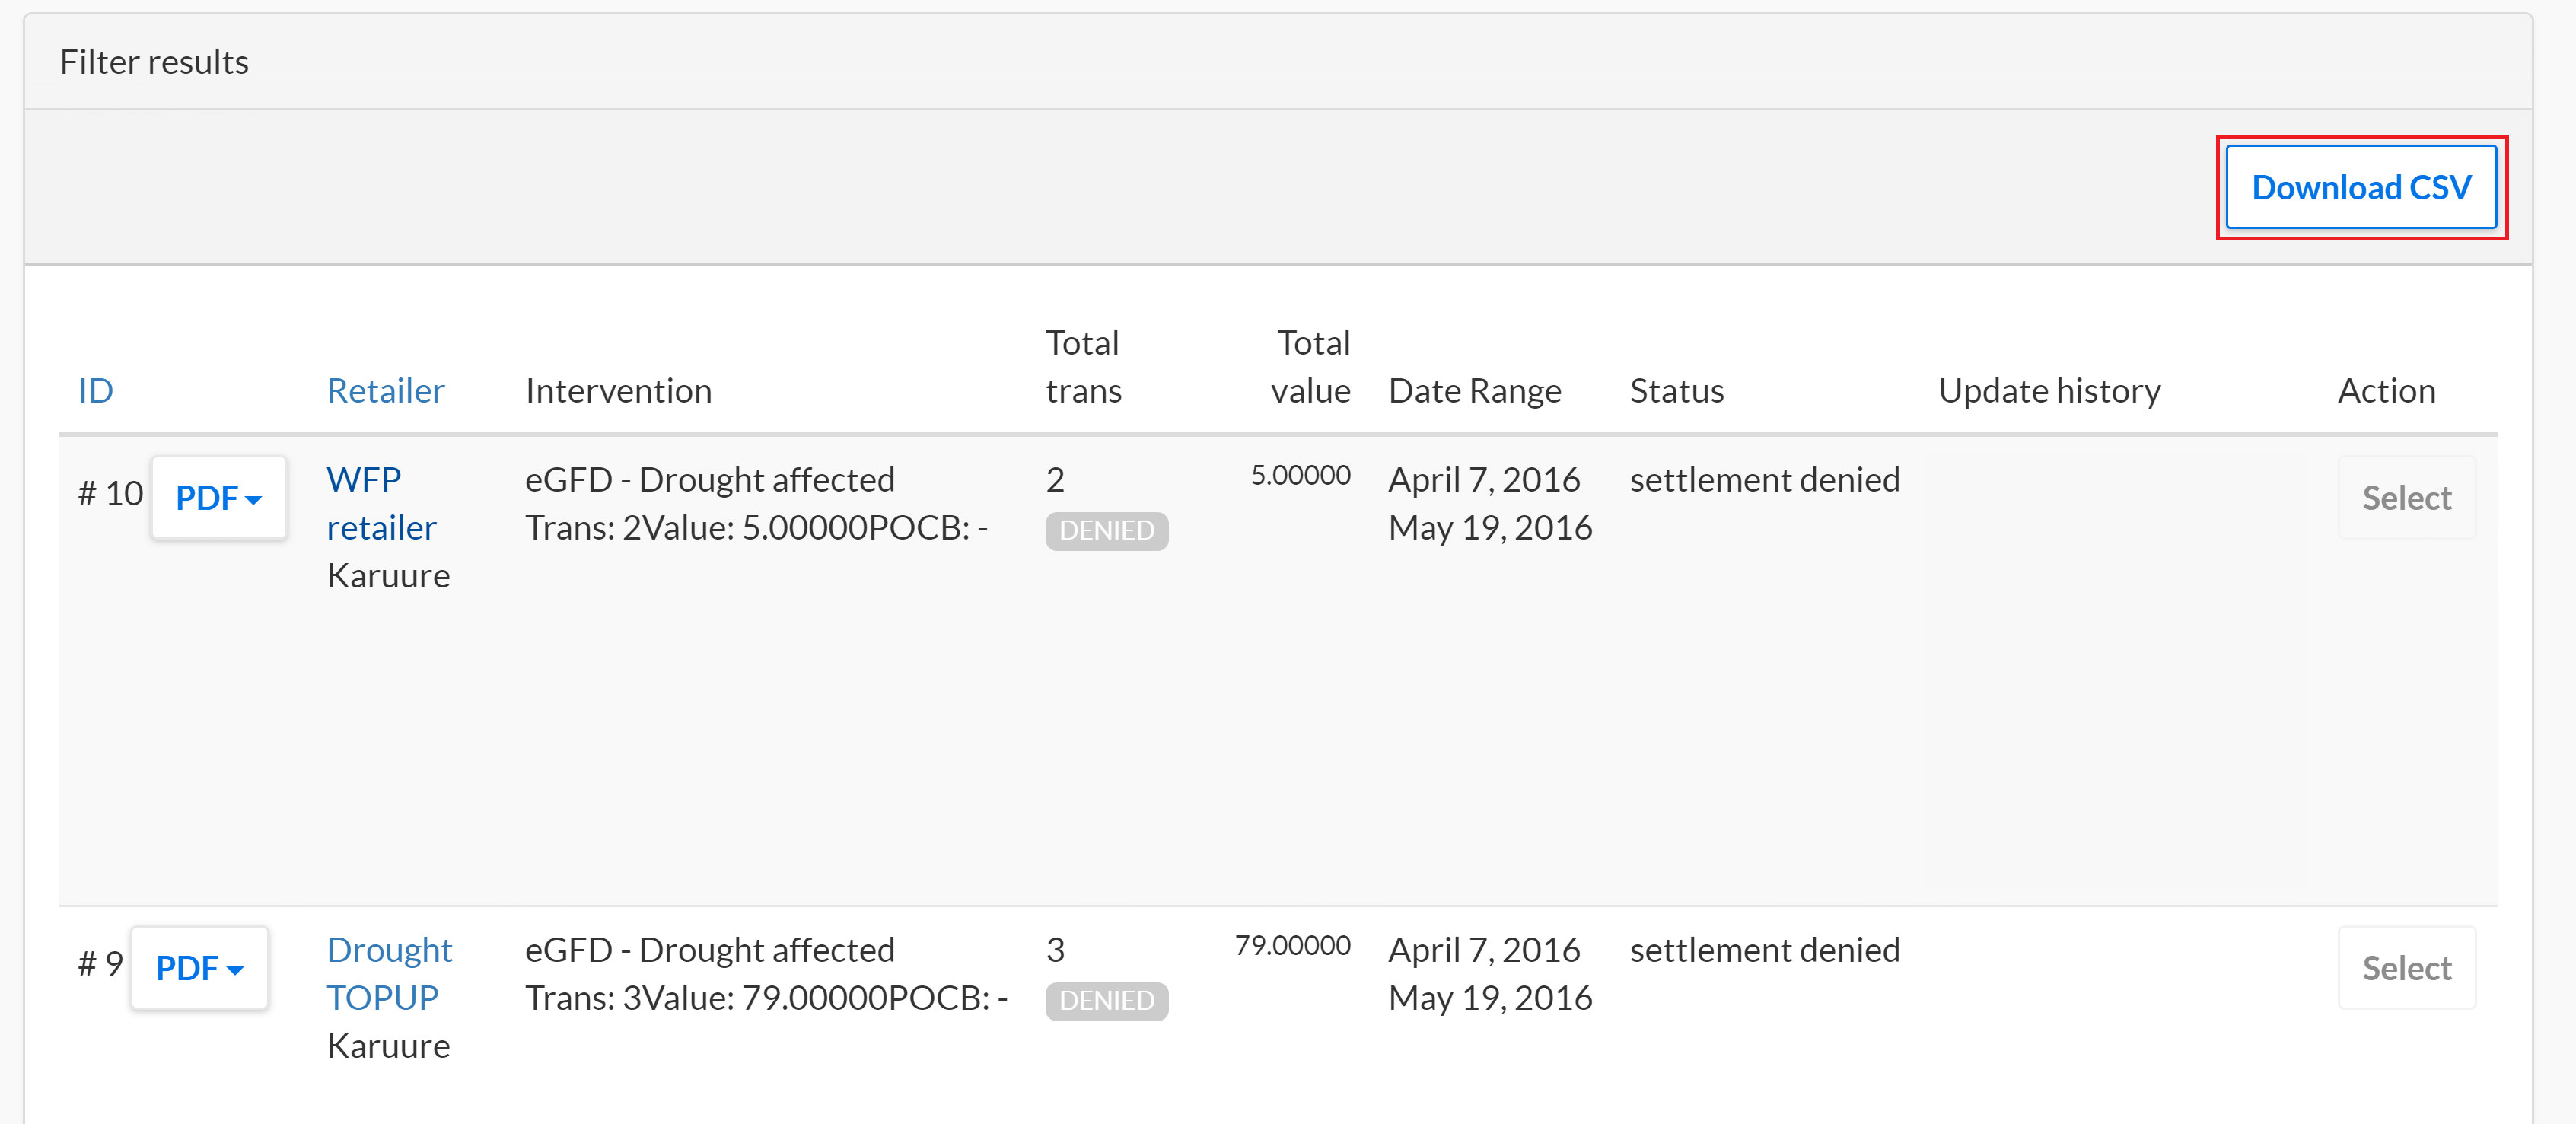
Task: Click 'eGFD - Drought affected' in row #9
Action: tap(709, 949)
